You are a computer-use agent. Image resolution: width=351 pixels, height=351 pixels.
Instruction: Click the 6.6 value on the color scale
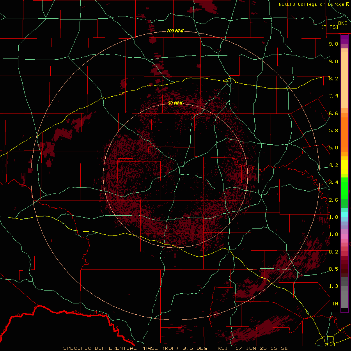333,113
